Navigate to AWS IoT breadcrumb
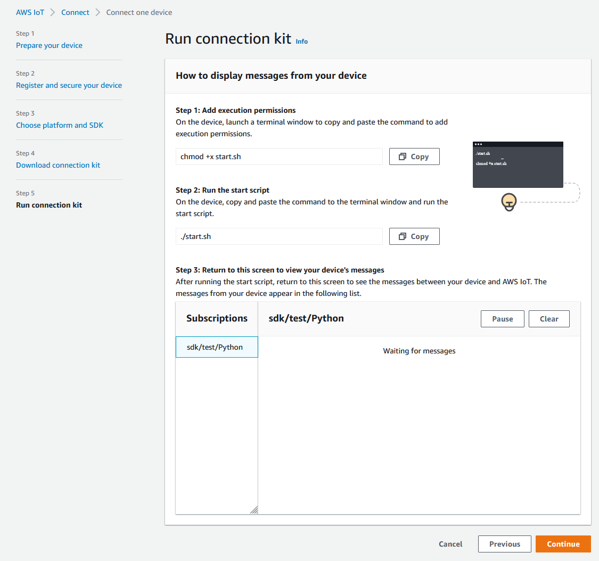 pos(30,12)
